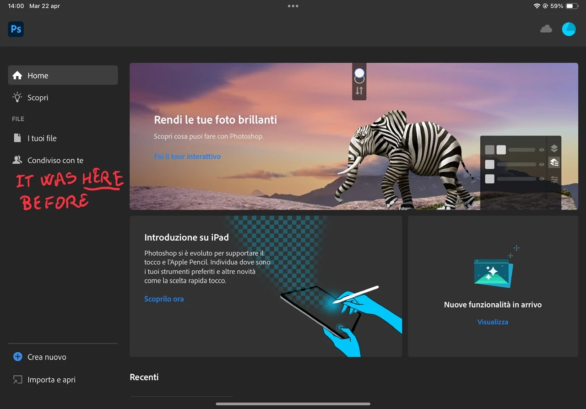This screenshot has height=409, width=586.
Task: Click the sparkle picture icon in the new features card
Action: click(x=494, y=273)
